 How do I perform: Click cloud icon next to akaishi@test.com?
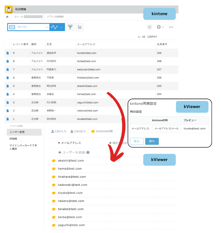[x=54, y=161]
